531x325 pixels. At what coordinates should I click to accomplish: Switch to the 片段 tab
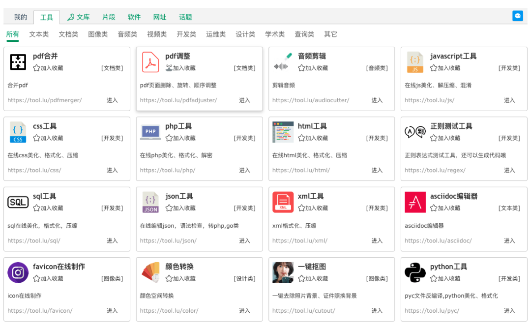(x=109, y=17)
